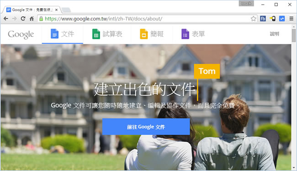
Task: Click the Google logo
Action: click(x=21, y=34)
